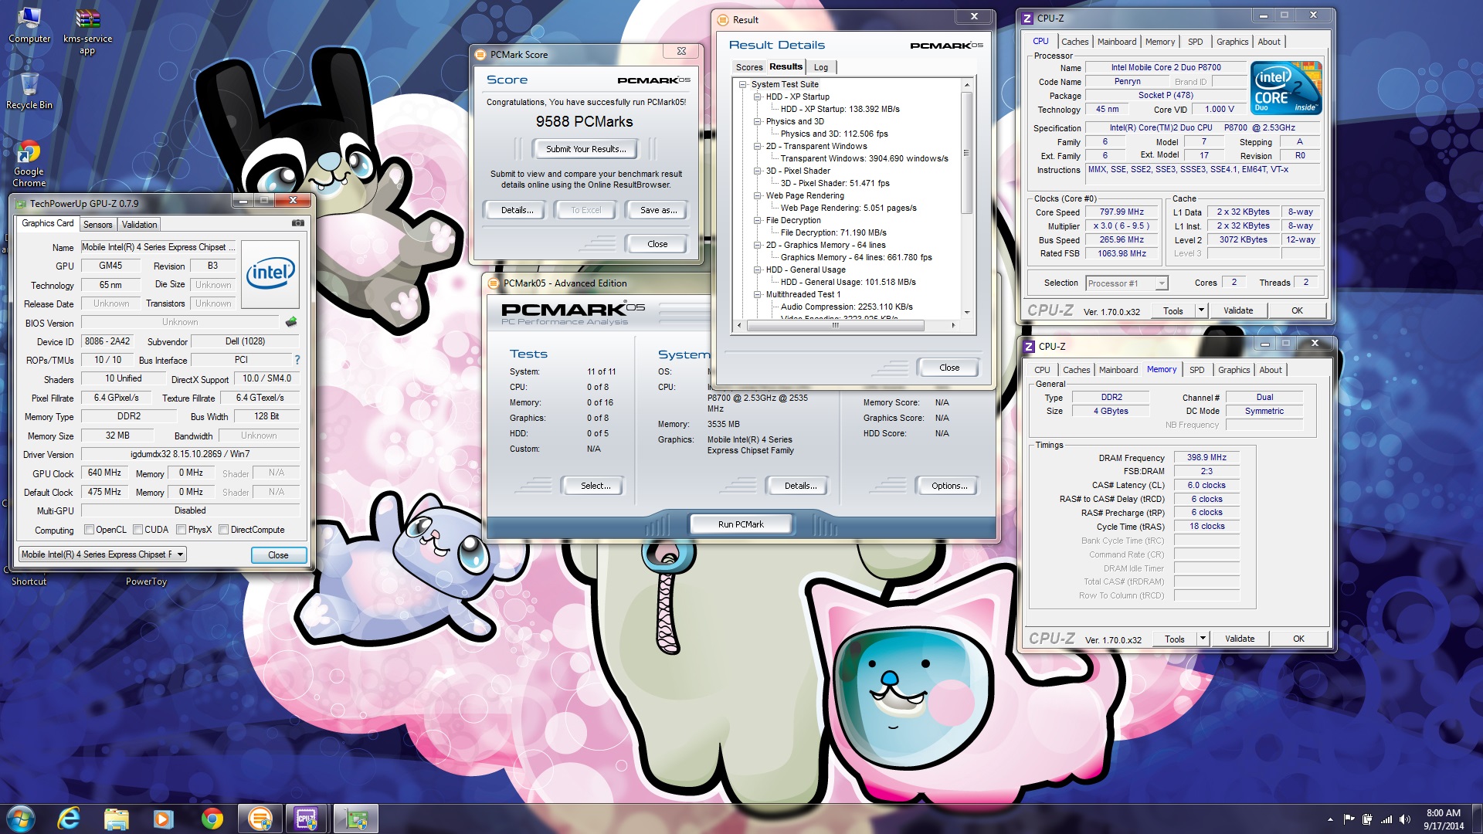Open the kms-service app desktop icon
1483x834 pixels.
click(x=87, y=31)
